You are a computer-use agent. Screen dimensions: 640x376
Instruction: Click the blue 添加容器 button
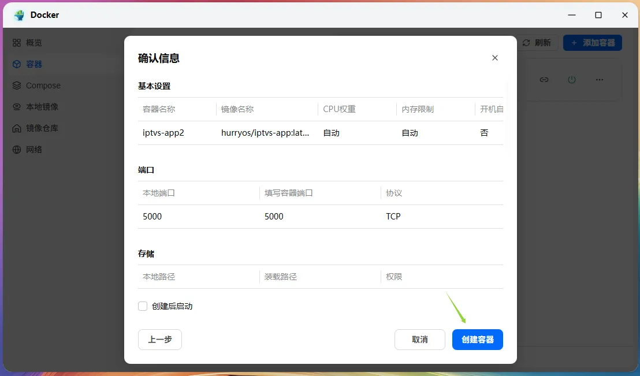[592, 43]
